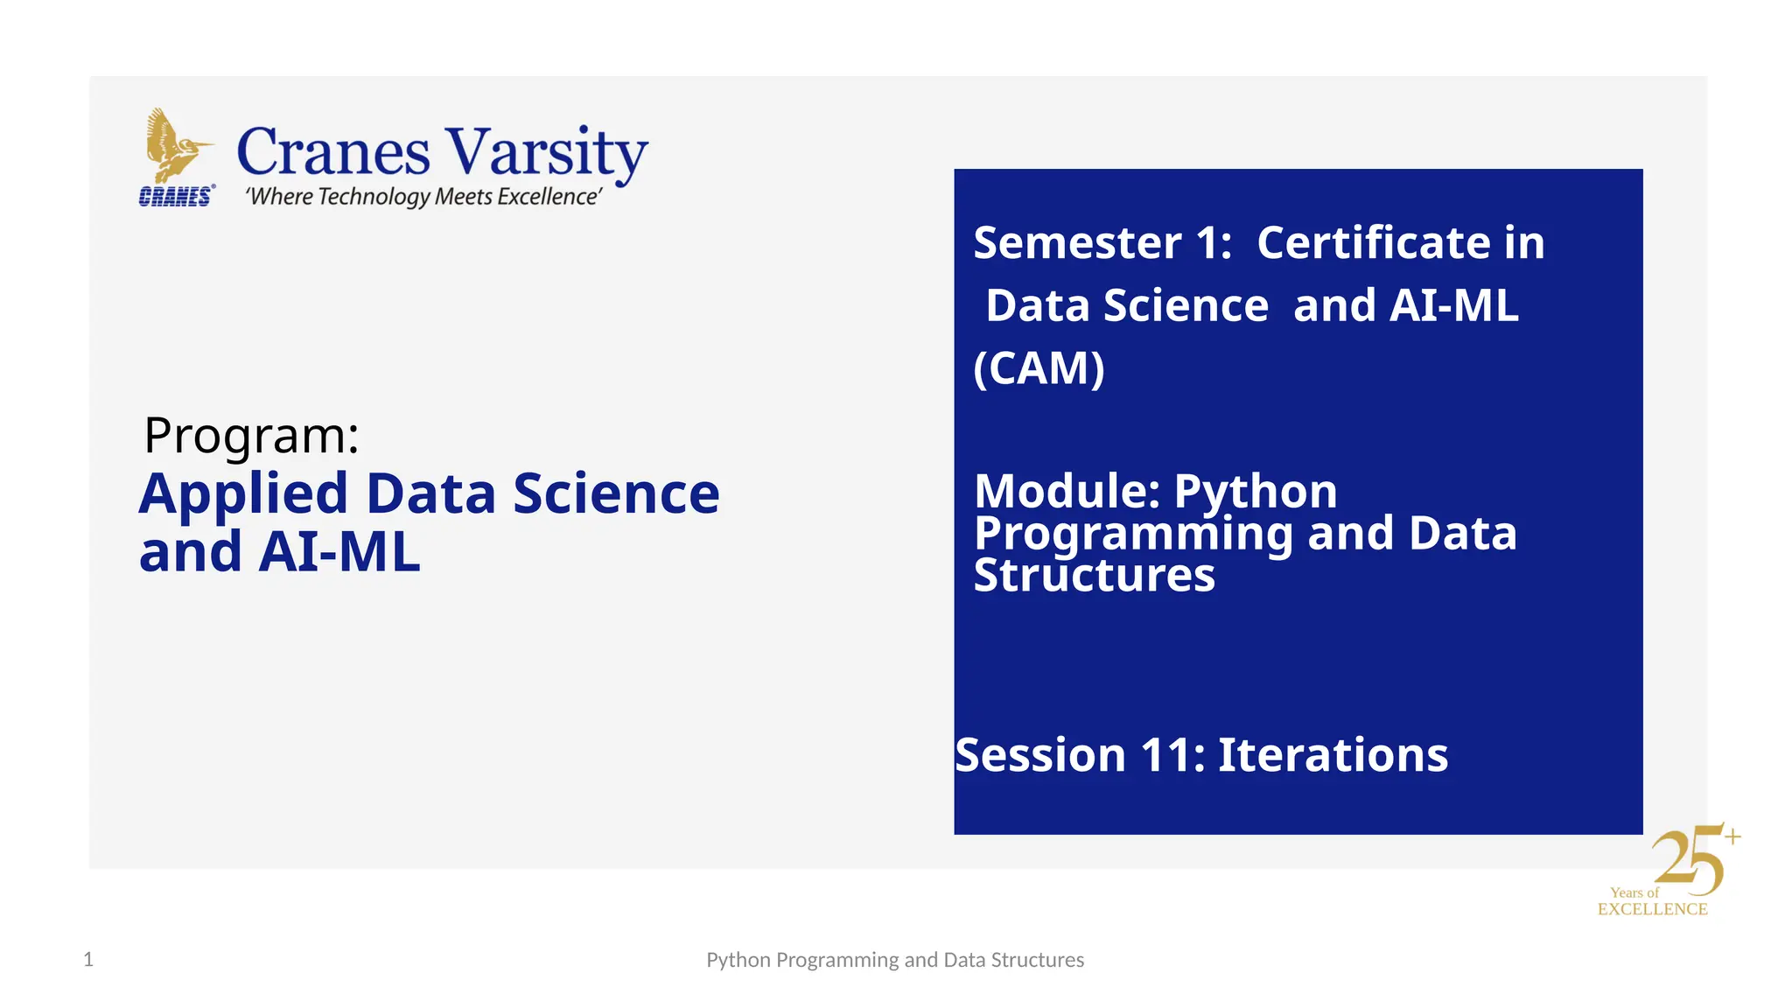Image resolution: width=1792 pixels, height=1008 pixels.
Task: Select the Cranes Varsity heading text
Action: [442, 152]
